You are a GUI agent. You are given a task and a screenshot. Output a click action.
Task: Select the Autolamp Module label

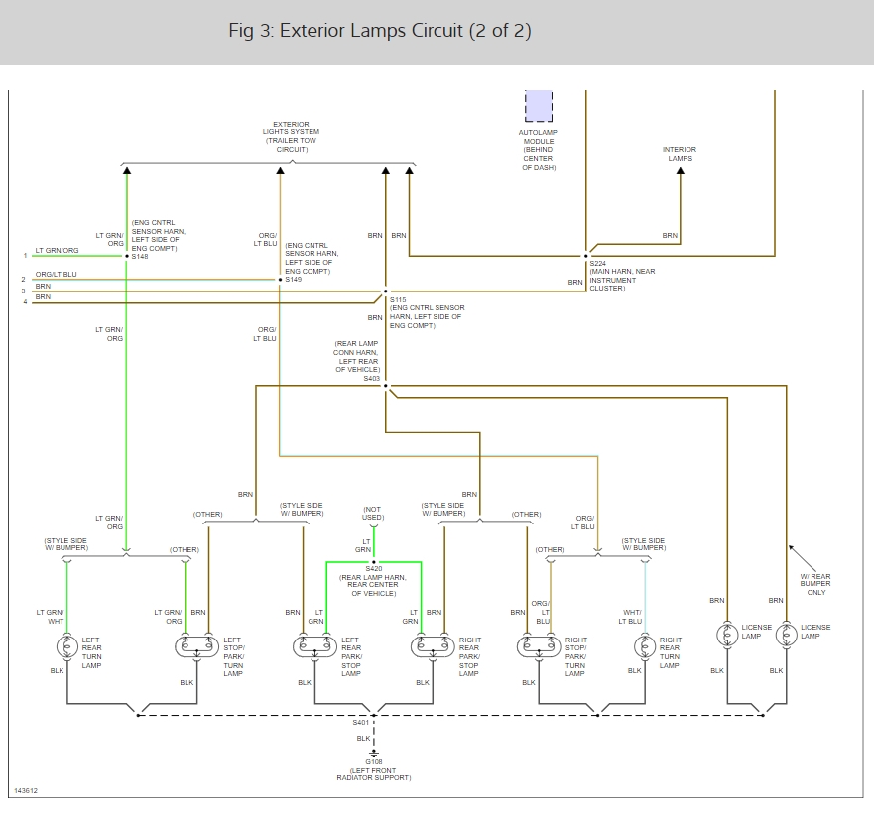pos(537,147)
